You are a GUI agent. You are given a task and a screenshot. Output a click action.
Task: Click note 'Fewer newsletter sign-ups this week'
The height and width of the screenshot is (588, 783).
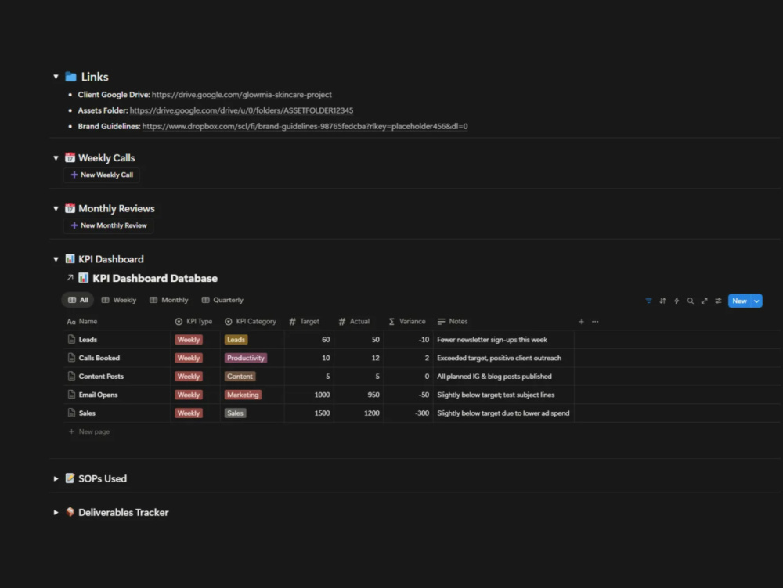pos(492,340)
